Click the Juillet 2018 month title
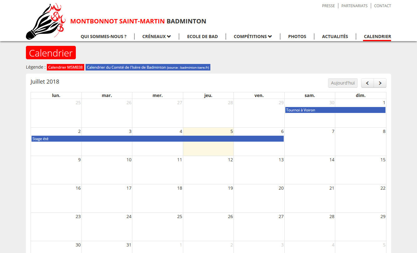 [x=45, y=82]
